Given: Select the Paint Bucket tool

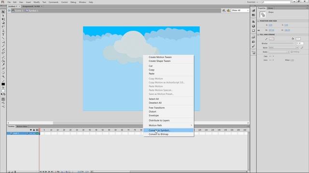Looking at the screenshot, I should coord(3,61).
